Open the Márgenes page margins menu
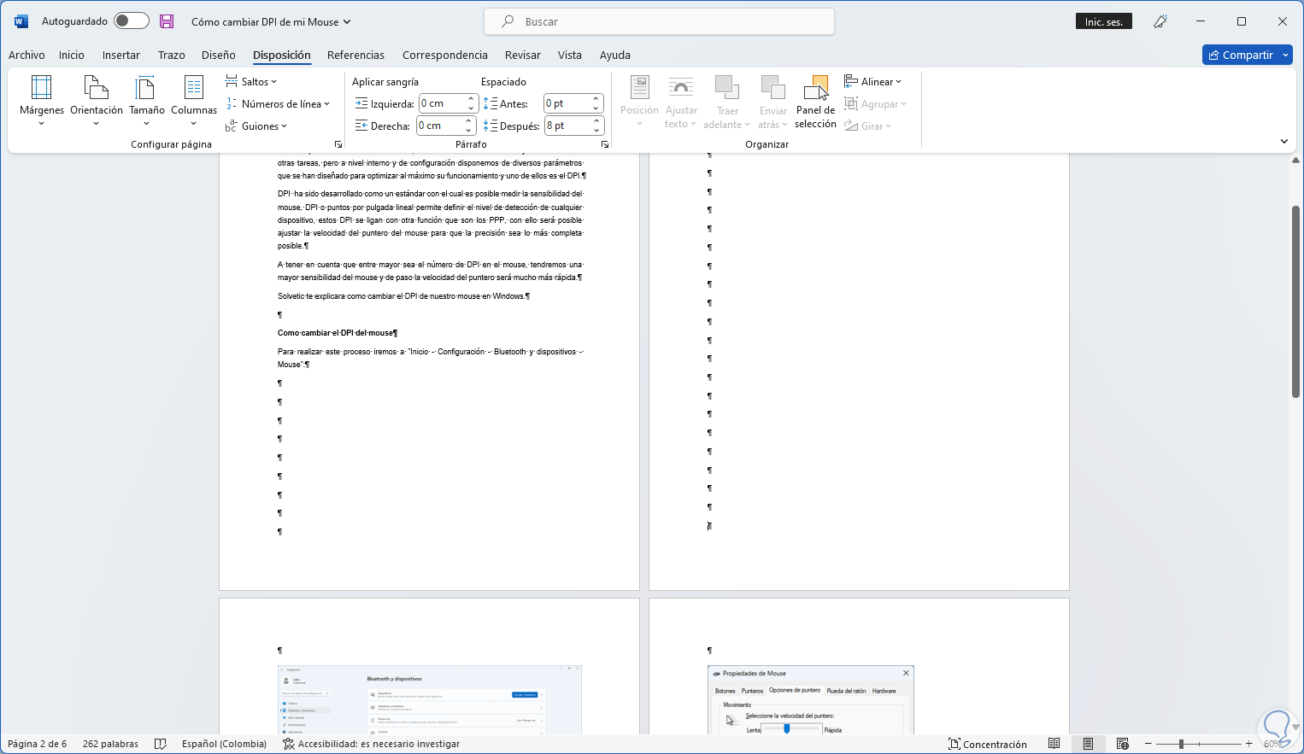 pos(42,102)
